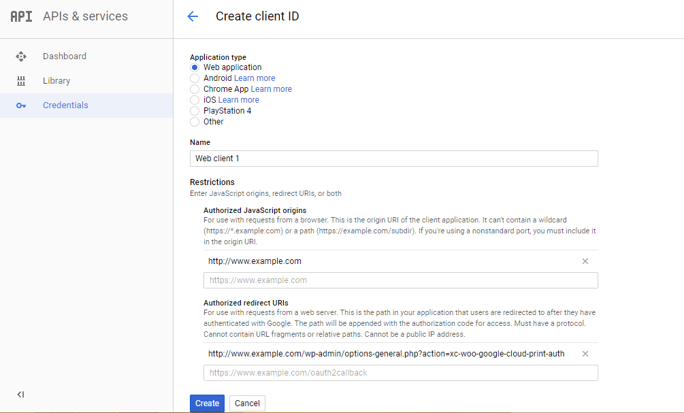Click the wp-admin options-general.php redirect URI text
Viewport: 684px width, 413px height.
click(x=386, y=354)
